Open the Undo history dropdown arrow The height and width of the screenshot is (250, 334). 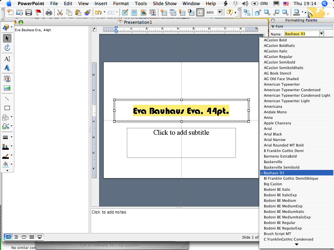pos(104,12)
